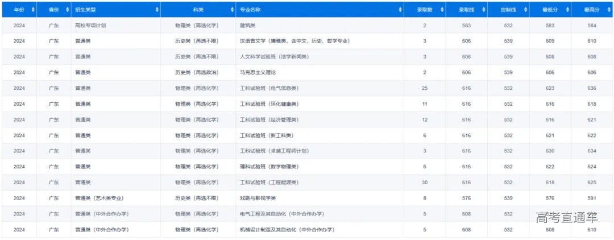Image resolution: width=614 pixels, height=240 pixels.
Task: Select the 建筑类 major cell
Action: [248, 26]
